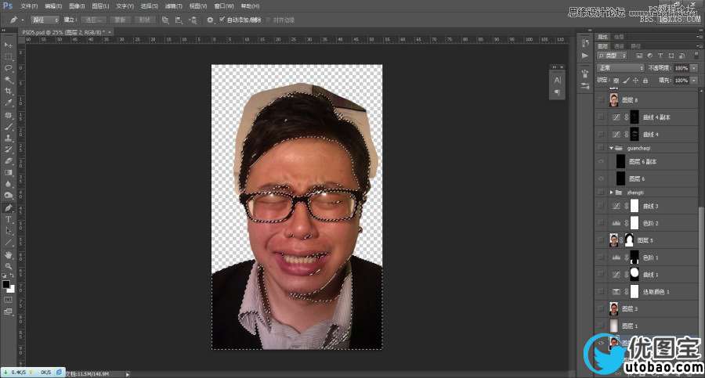This screenshot has height=378, width=705.
Task: Open the opacity 不透明度 slider arrow
Action: pyautogui.click(x=694, y=68)
